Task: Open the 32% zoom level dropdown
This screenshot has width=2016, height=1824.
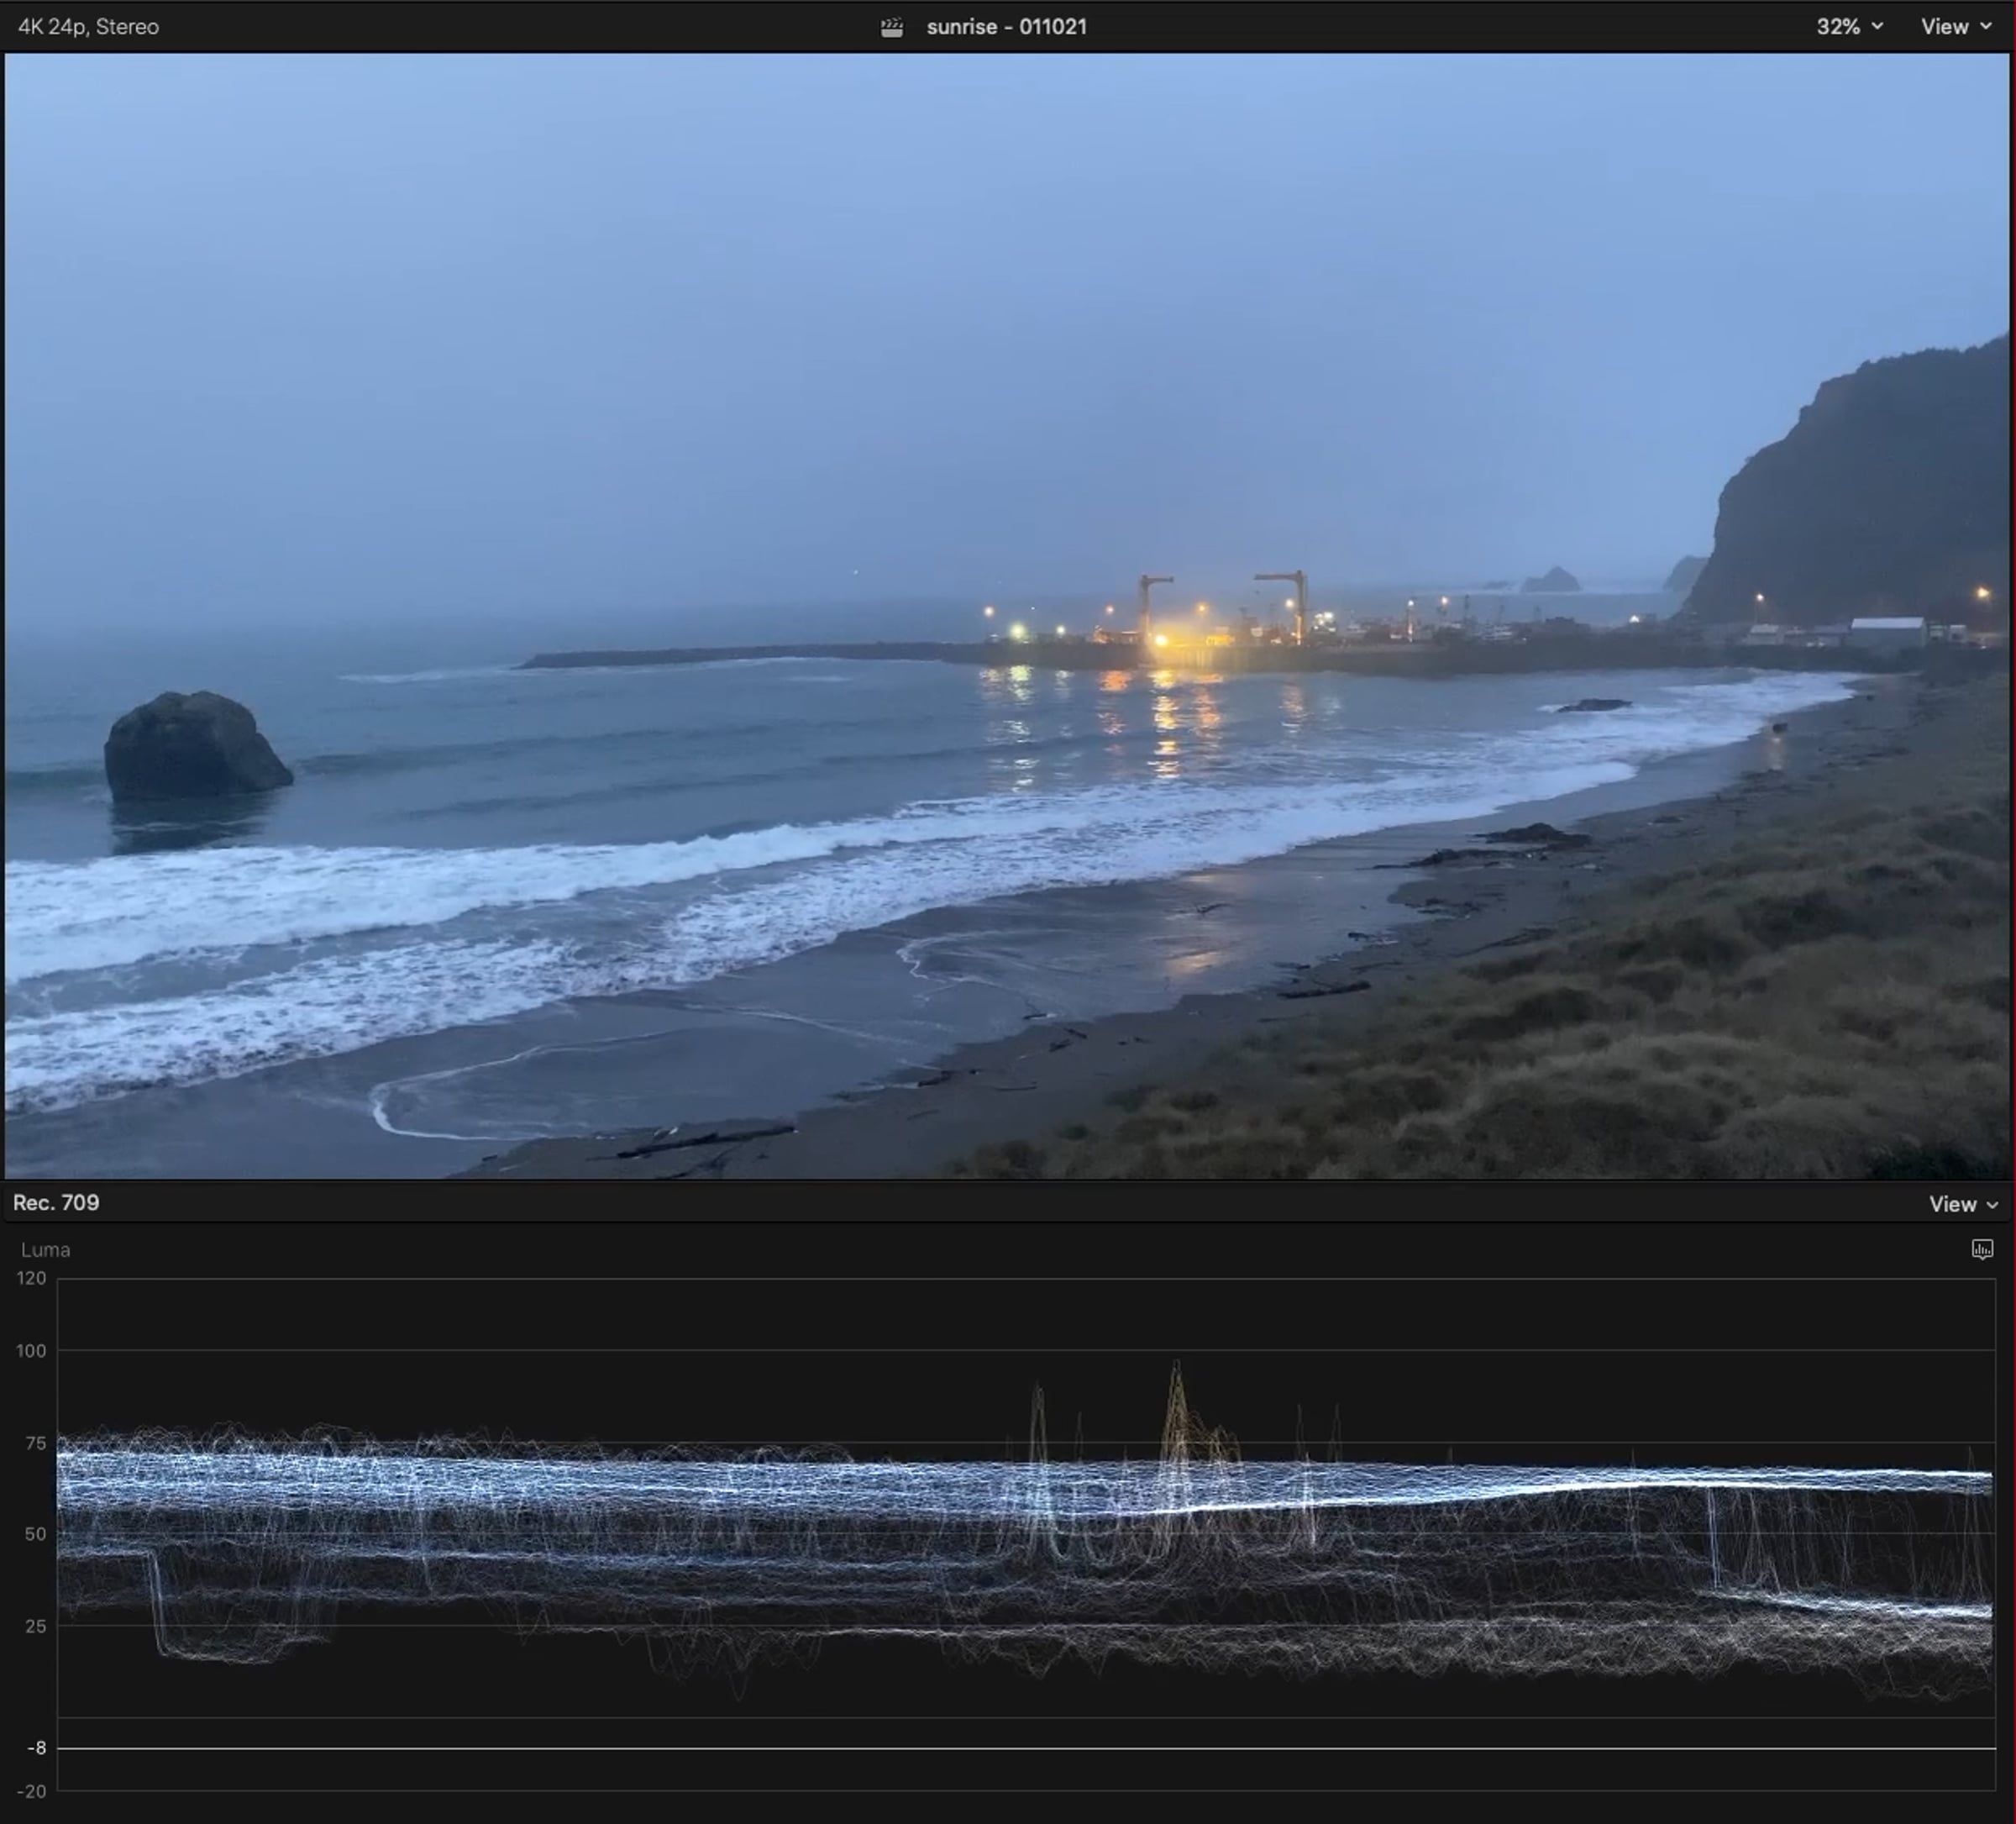Action: [x=1849, y=27]
